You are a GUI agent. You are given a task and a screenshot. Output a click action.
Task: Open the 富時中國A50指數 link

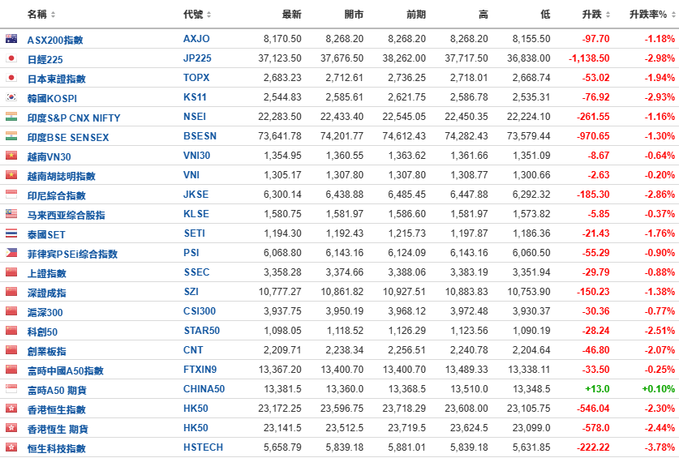tap(66, 371)
